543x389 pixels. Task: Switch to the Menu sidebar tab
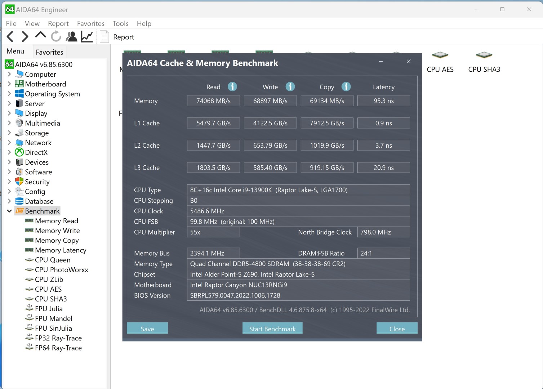click(15, 51)
